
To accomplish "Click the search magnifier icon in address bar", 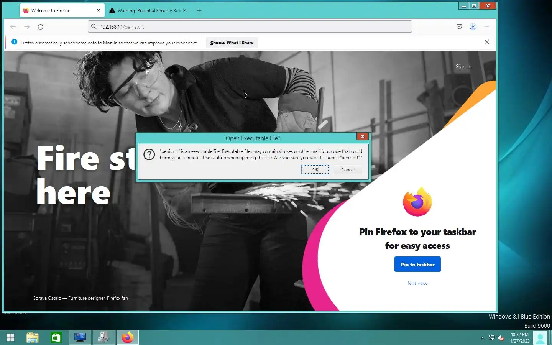I will point(94,27).
